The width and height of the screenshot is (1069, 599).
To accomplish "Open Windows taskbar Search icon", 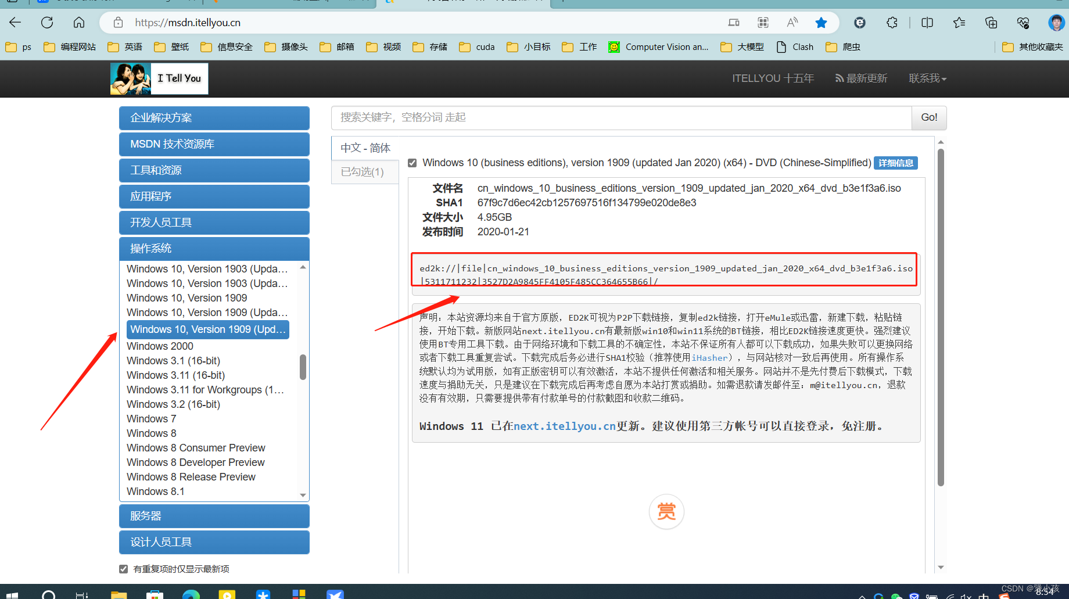I will [x=49, y=594].
